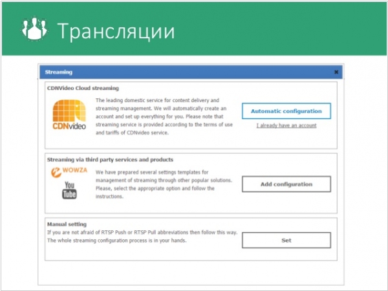Image resolution: width=388 pixels, height=291 pixels.
Task: Click the CDNvideo elephant logo
Action: pyautogui.click(x=69, y=114)
